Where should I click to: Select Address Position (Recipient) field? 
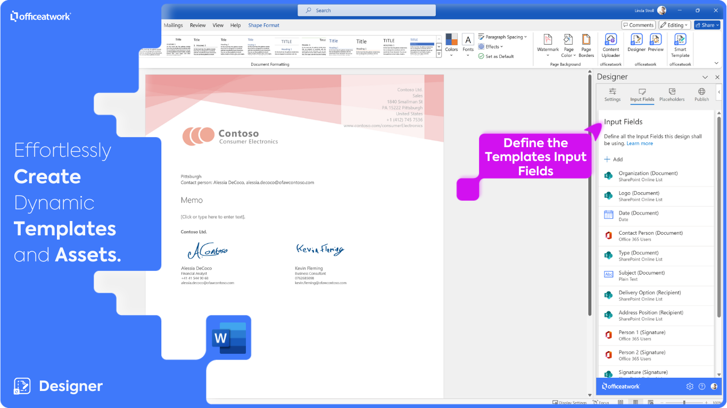coord(656,316)
